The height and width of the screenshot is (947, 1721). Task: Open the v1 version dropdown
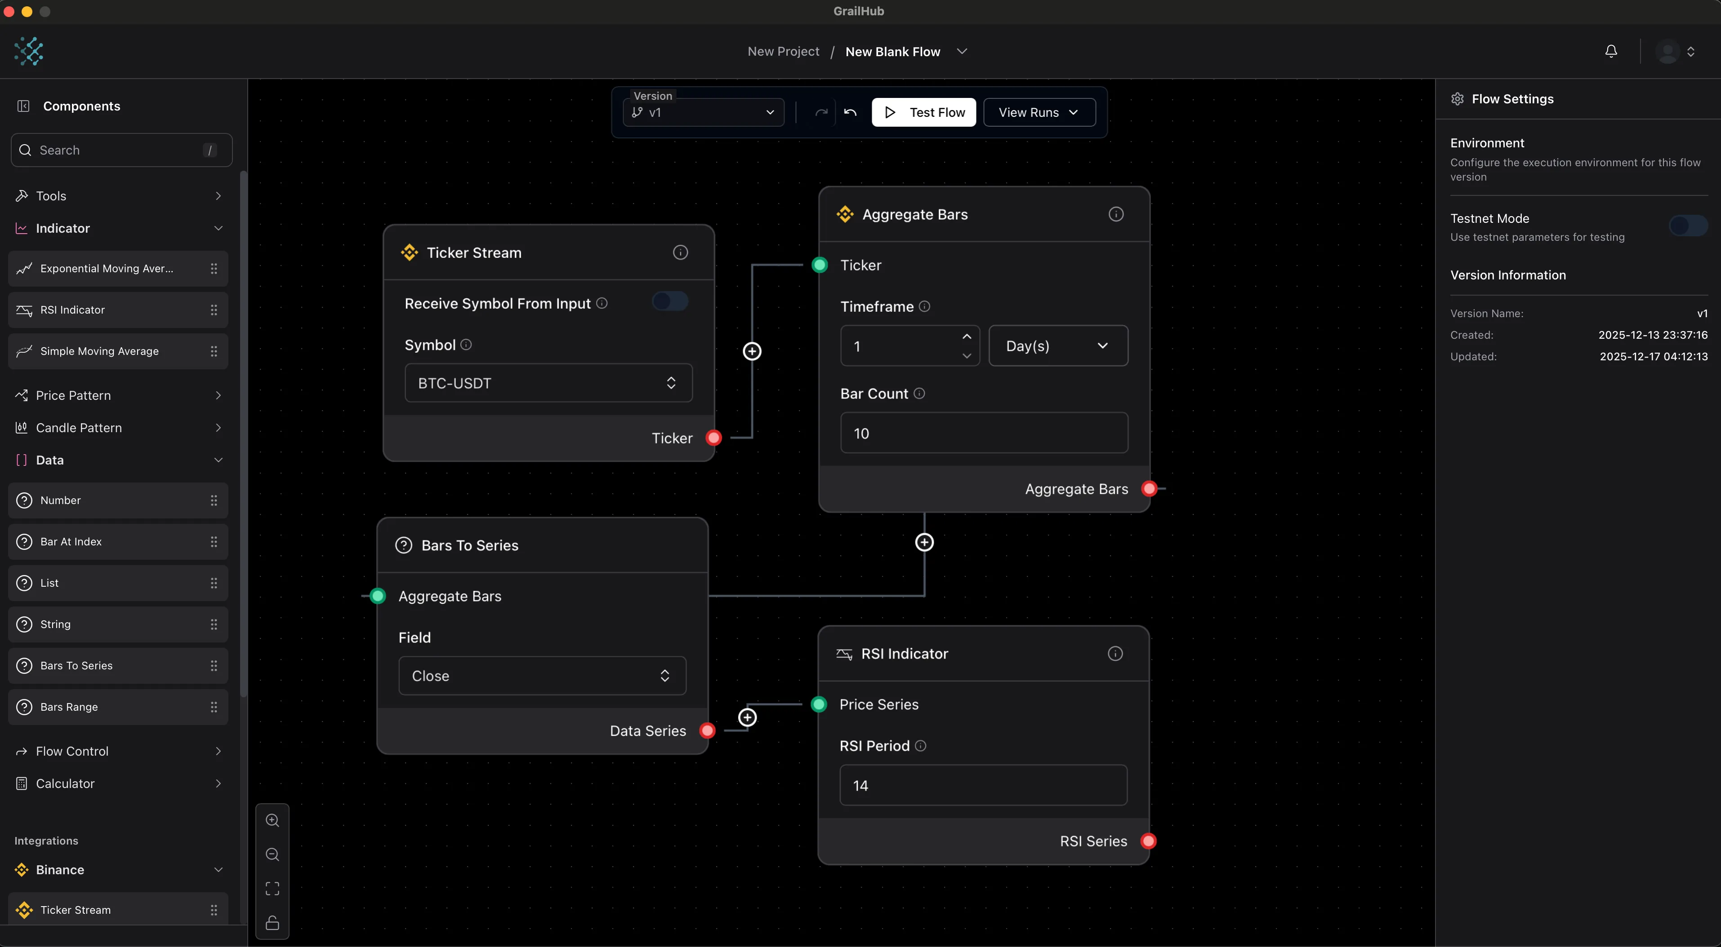(x=703, y=112)
